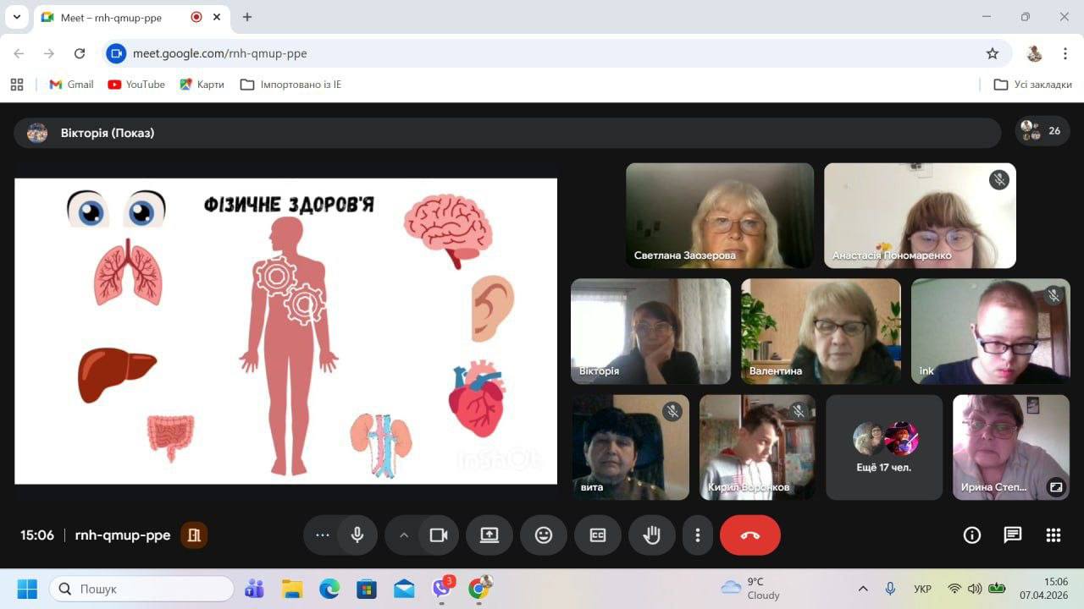This screenshot has height=609, width=1084.
Task: Show hidden icons in system tray
Action: [x=863, y=589]
